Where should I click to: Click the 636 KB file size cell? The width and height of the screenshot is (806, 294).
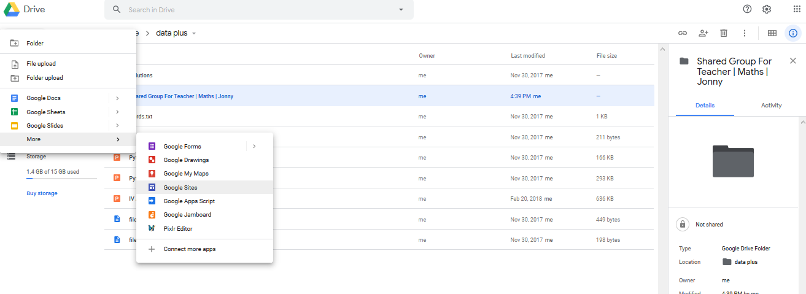(x=605, y=199)
